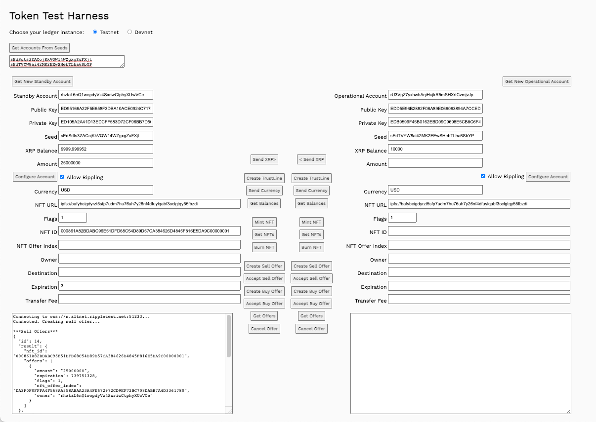The image size is (596, 422).
Task: Click Get Accounts From Seeds button
Action: [40, 48]
